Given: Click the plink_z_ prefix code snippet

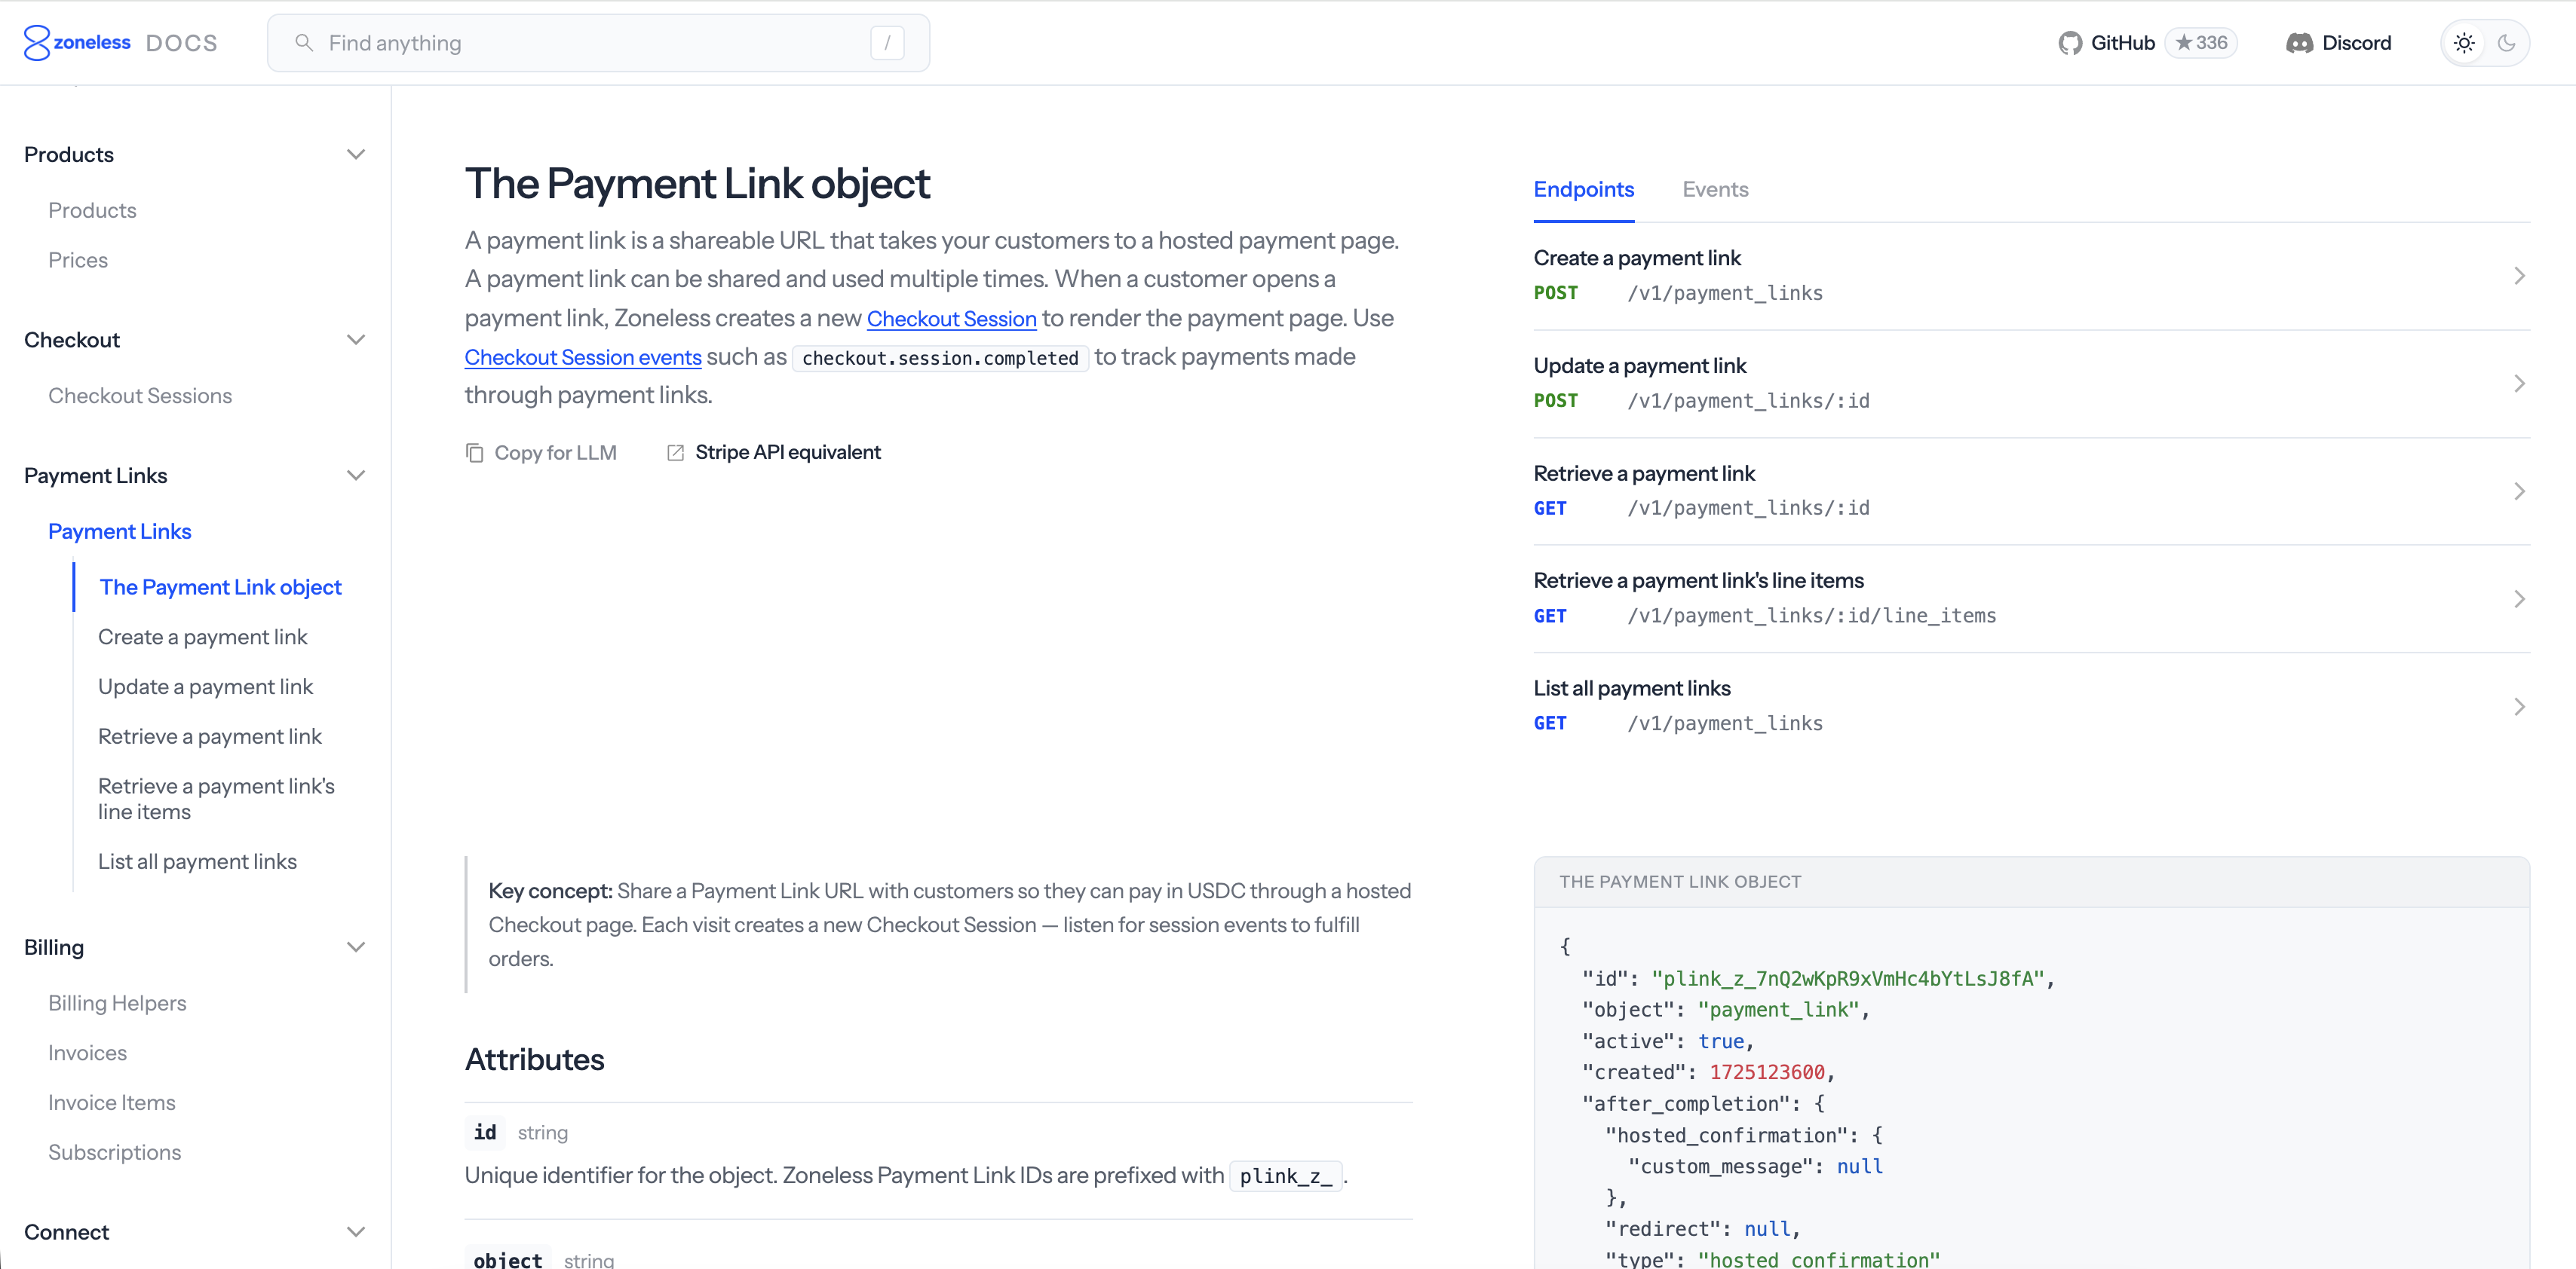Looking at the screenshot, I should click(x=1286, y=1176).
